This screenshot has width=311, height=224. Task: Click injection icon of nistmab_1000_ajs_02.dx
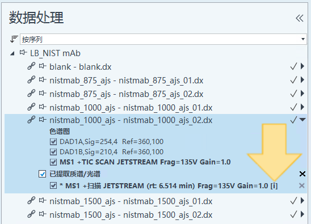tap(43, 119)
